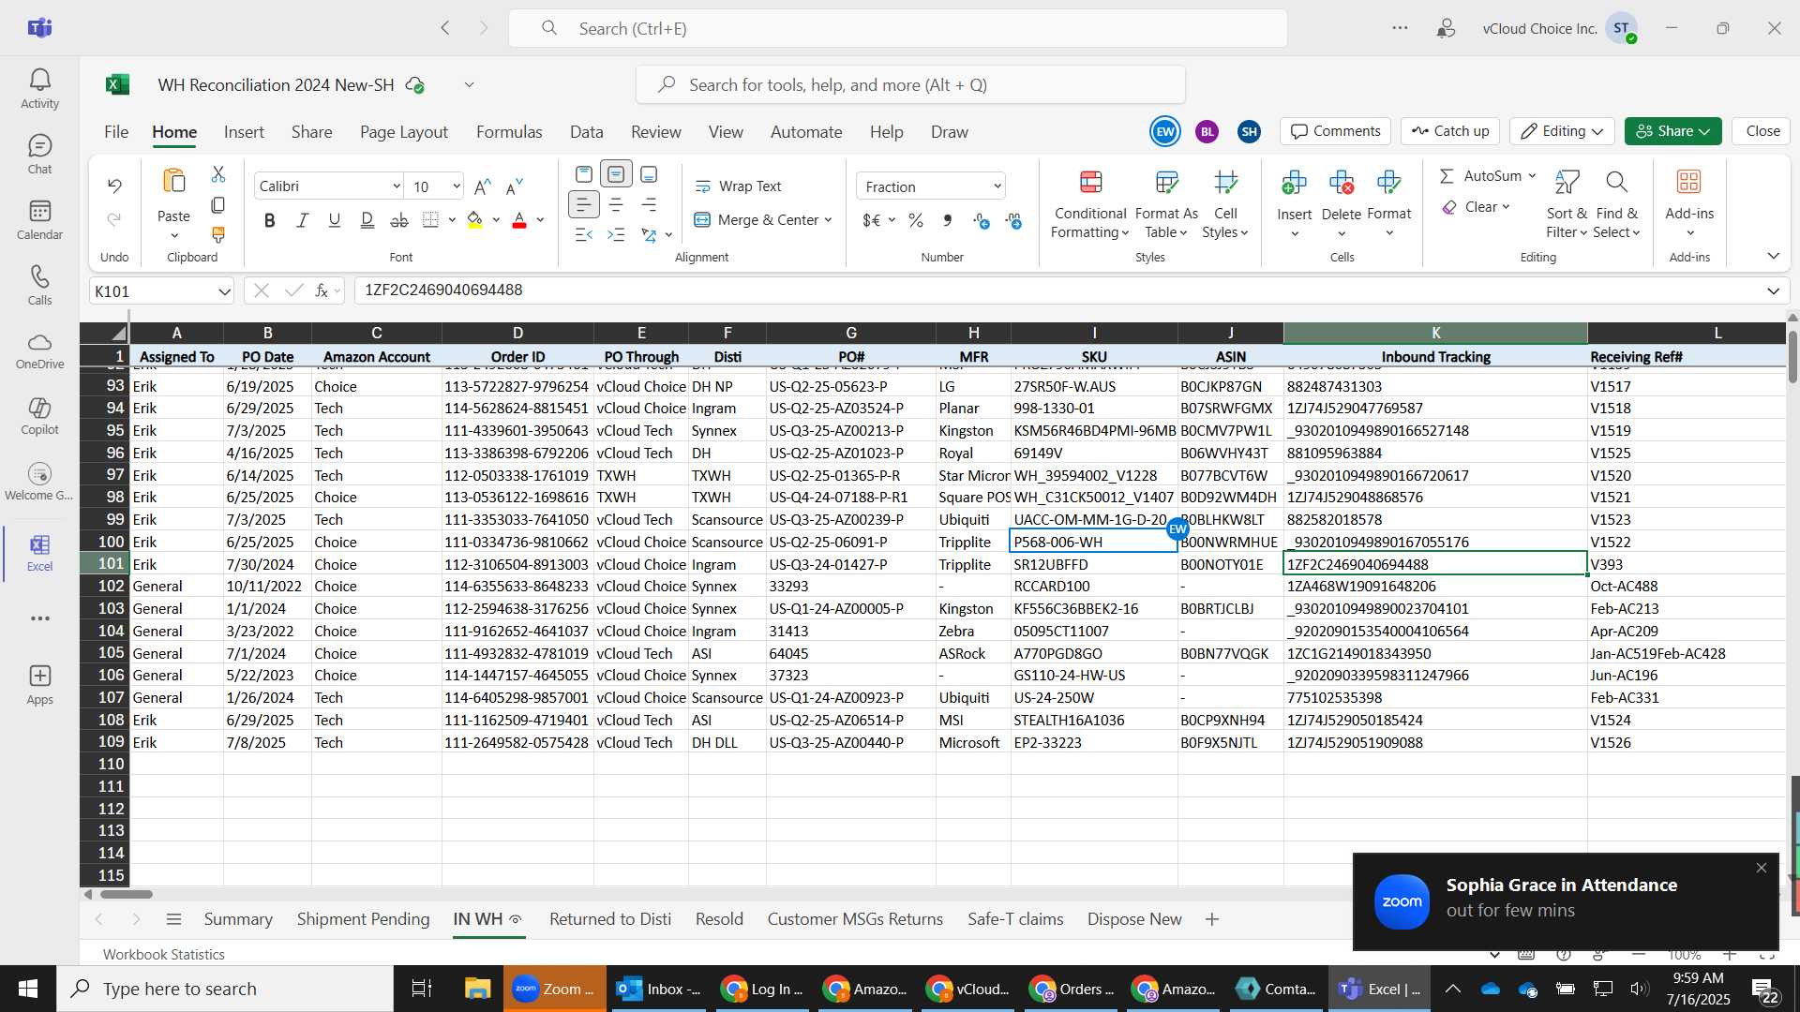Switch to Returned to Disti sheet
1800x1012 pixels.
click(610, 919)
